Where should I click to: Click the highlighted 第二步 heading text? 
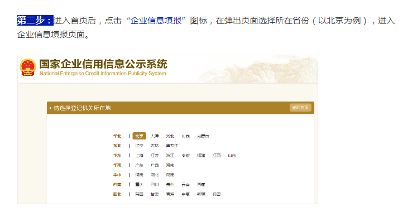[35, 21]
